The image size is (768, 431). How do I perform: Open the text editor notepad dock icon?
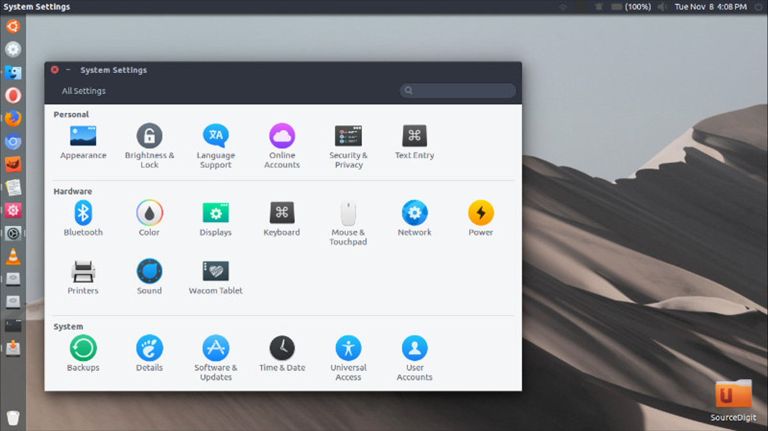(x=13, y=187)
